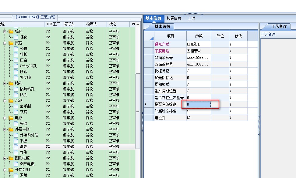Collapse the 电镀 folder node
Viewport: 296px width, 178px height.
click(x=5, y=118)
